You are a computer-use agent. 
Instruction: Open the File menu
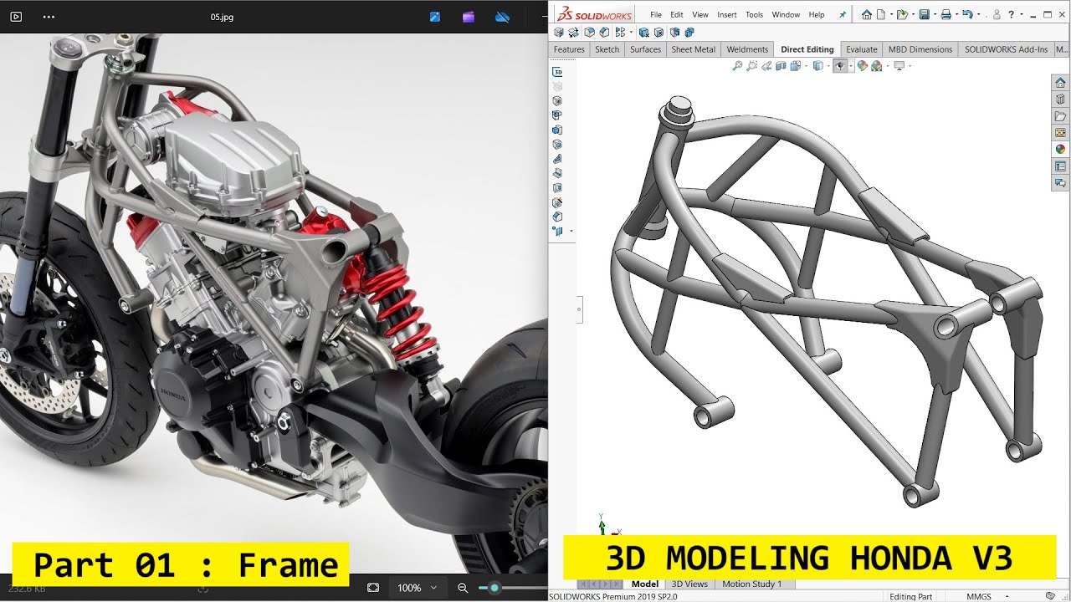tap(656, 14)
